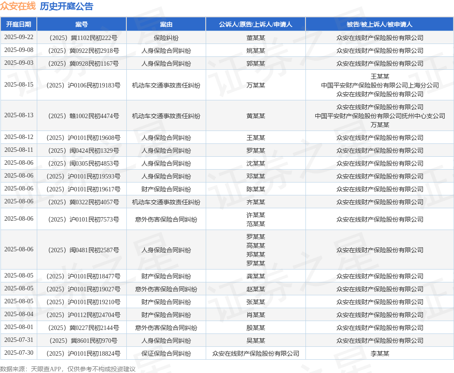
Task: Click defendant 中国平安财产保险股份有限公司抚州中心支公司
Action: point(380,116)
